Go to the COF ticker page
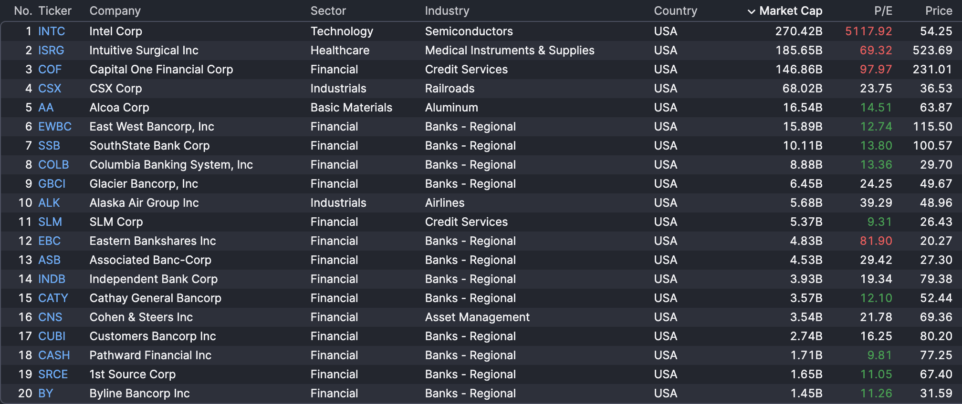 (50, 70)
